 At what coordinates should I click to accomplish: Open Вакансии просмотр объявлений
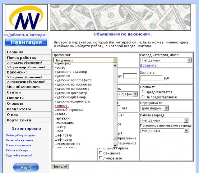(x=29, y=82)
